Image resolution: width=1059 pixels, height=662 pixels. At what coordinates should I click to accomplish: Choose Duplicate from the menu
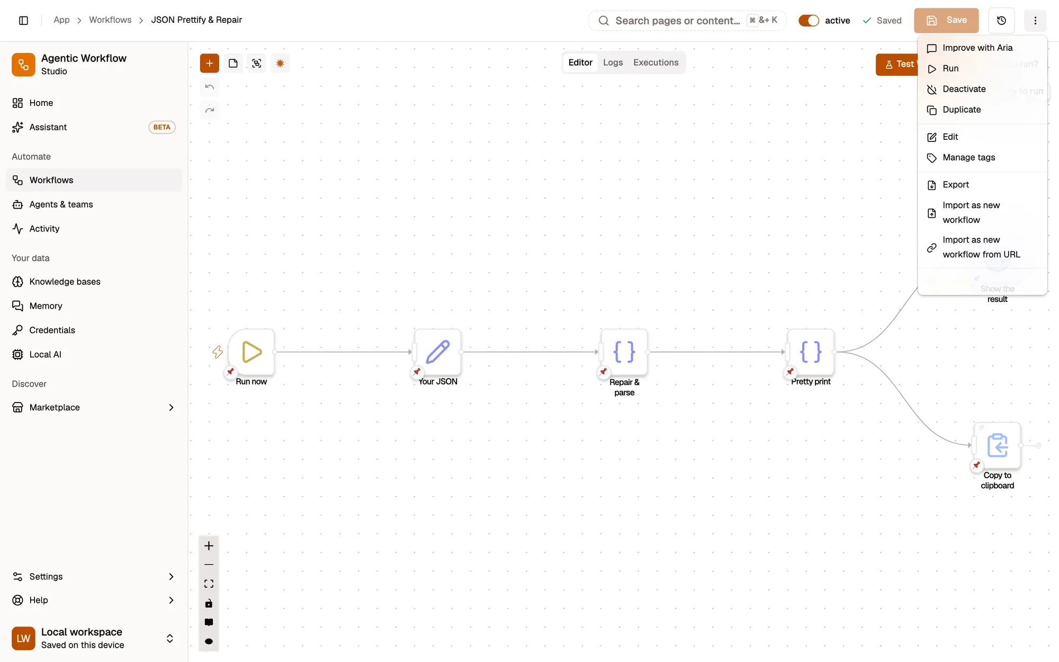pos(982,110)
